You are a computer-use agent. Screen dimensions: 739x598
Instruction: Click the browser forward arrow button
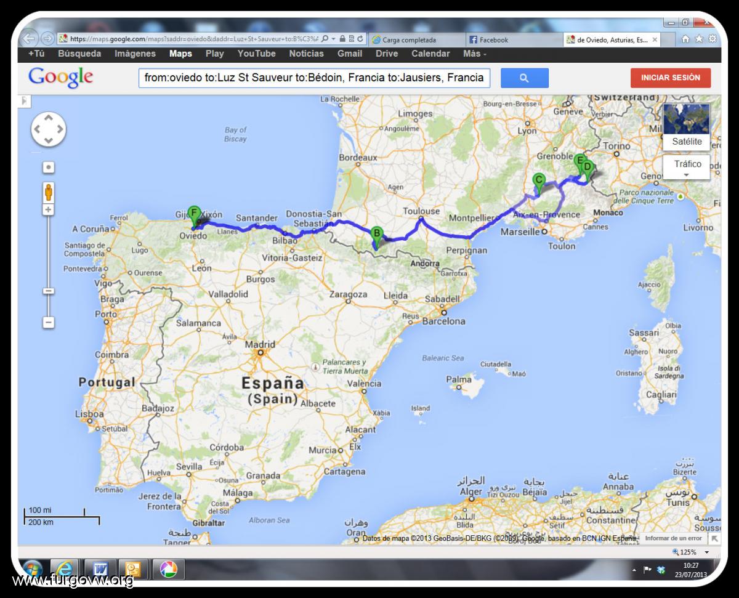47,39
